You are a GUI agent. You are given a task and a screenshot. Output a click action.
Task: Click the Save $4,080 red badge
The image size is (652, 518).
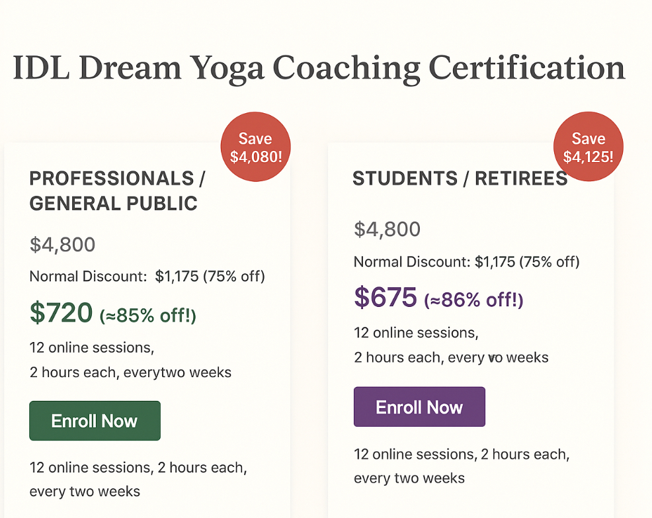pos(255,147)
